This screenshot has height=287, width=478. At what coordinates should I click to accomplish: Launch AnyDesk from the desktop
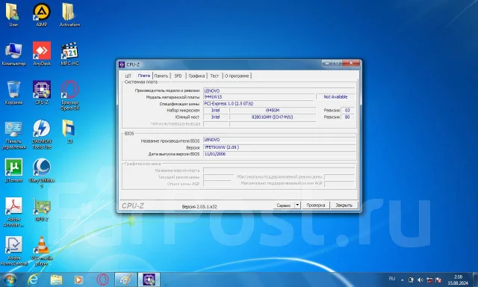pos(42,54)
